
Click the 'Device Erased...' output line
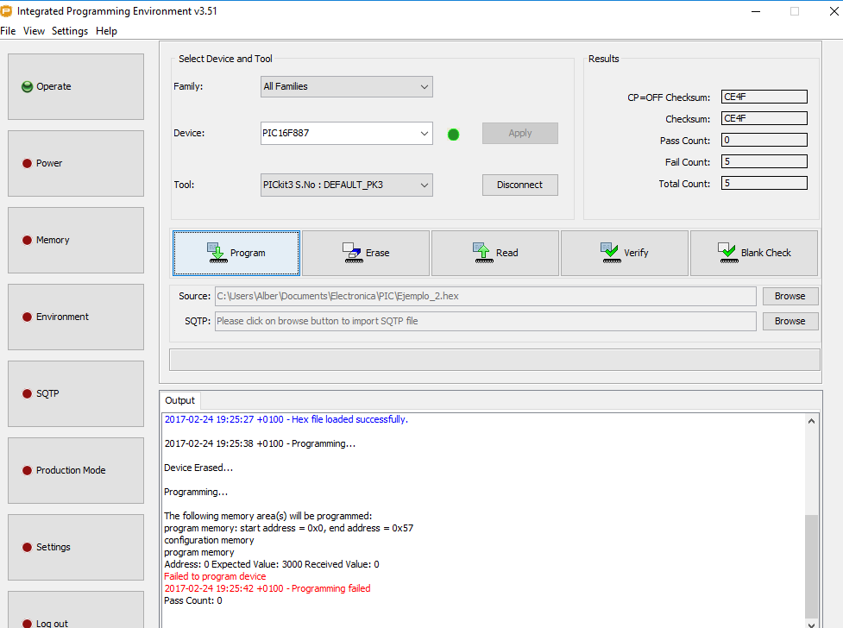(x=198, y=468)
